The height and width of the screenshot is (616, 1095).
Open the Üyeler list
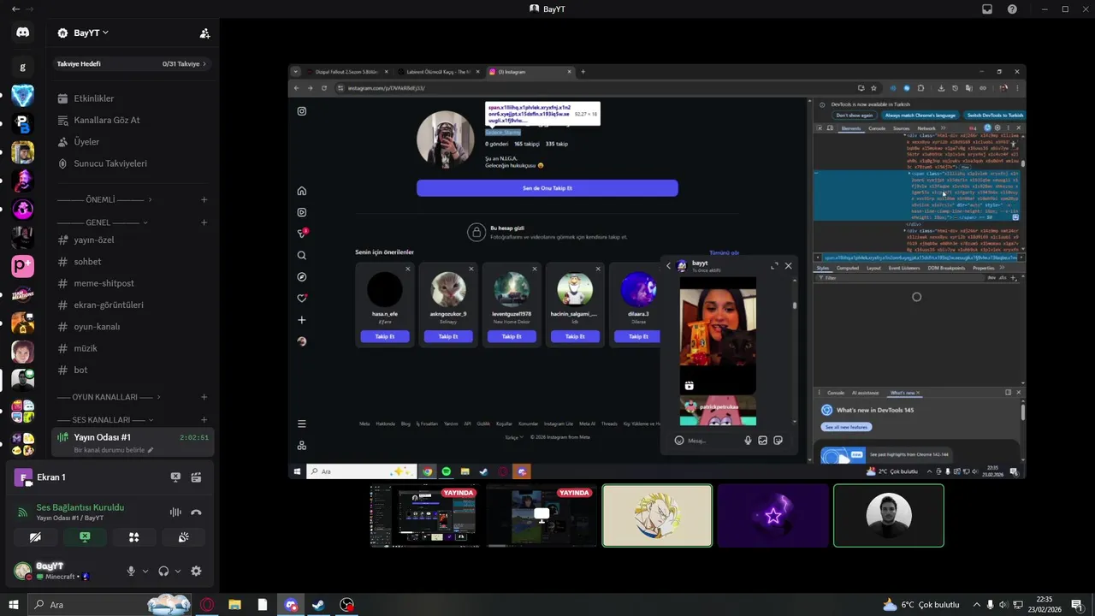point(131,141)
